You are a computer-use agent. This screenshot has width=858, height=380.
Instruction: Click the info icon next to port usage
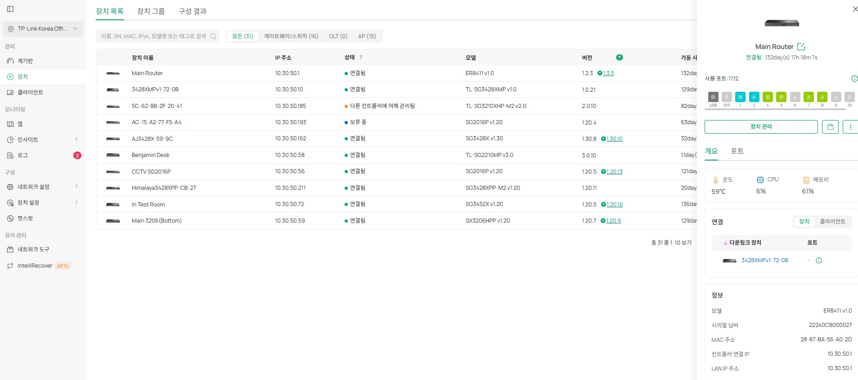point(854,79)
